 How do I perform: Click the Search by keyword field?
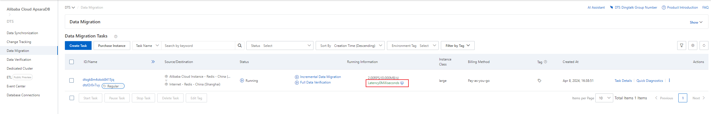coord(198,45)
